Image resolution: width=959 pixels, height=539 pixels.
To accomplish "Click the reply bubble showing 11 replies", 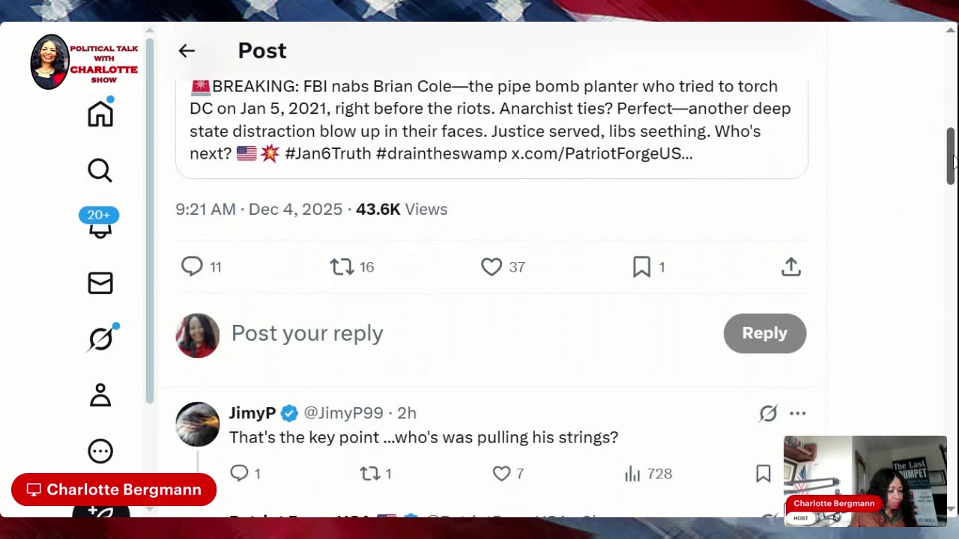I will 193,267.
